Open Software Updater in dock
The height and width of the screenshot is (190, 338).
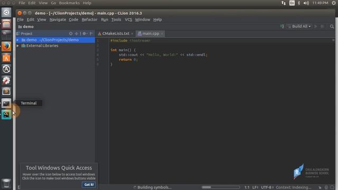pyautogui.click(x=6, y=69)
